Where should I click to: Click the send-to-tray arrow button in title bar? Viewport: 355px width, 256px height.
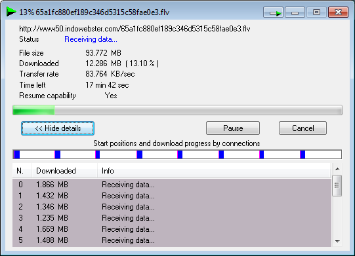point(273,12)
